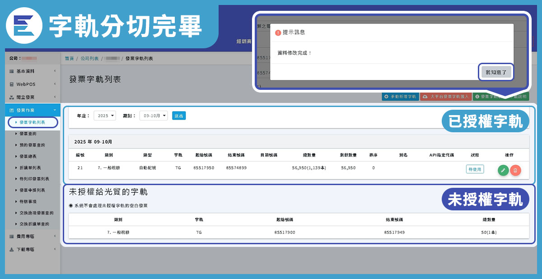Click the green pencil edit icon
Image resolution: width=542 pixels, height=279 pixels.
click(503, 170)
